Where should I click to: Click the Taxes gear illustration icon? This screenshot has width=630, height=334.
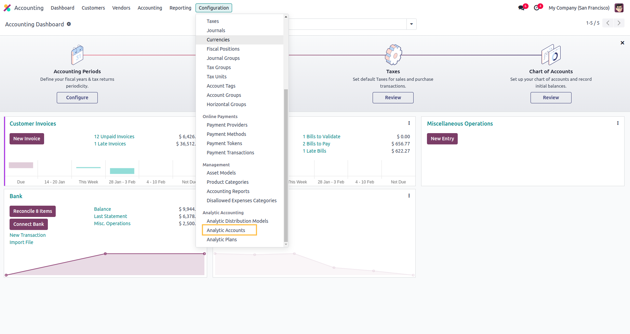click(x=393, y=55)
